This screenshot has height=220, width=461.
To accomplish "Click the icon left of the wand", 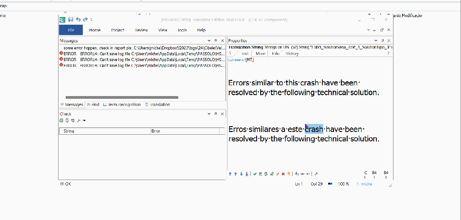I will pyautogui.click(x=271, y=174).
